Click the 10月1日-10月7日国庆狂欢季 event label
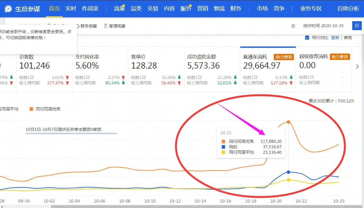Image resolution: width=364 pixels, height=208 pixels. [64, 129]
